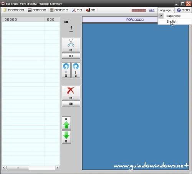This screenshot has width=192, height=174.
Task: Click the green down arrow button
Action: [66, 137]
